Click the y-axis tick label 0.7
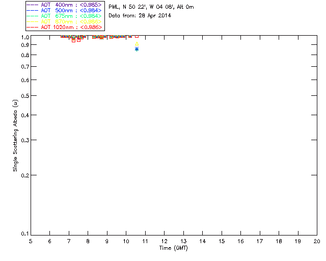Image resolution: width=326 pixels, height=261 pixels. point(25,67)
